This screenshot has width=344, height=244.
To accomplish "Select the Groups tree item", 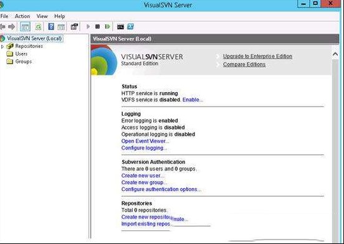I will [x=24, y=62].
